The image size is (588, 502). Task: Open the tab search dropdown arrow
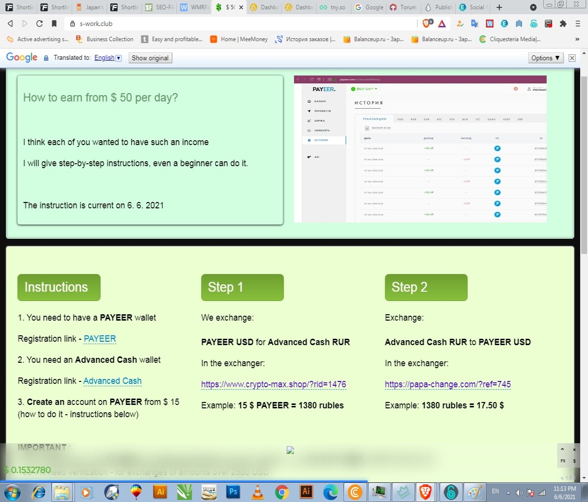pyautogui.click(x=533, y=7)
